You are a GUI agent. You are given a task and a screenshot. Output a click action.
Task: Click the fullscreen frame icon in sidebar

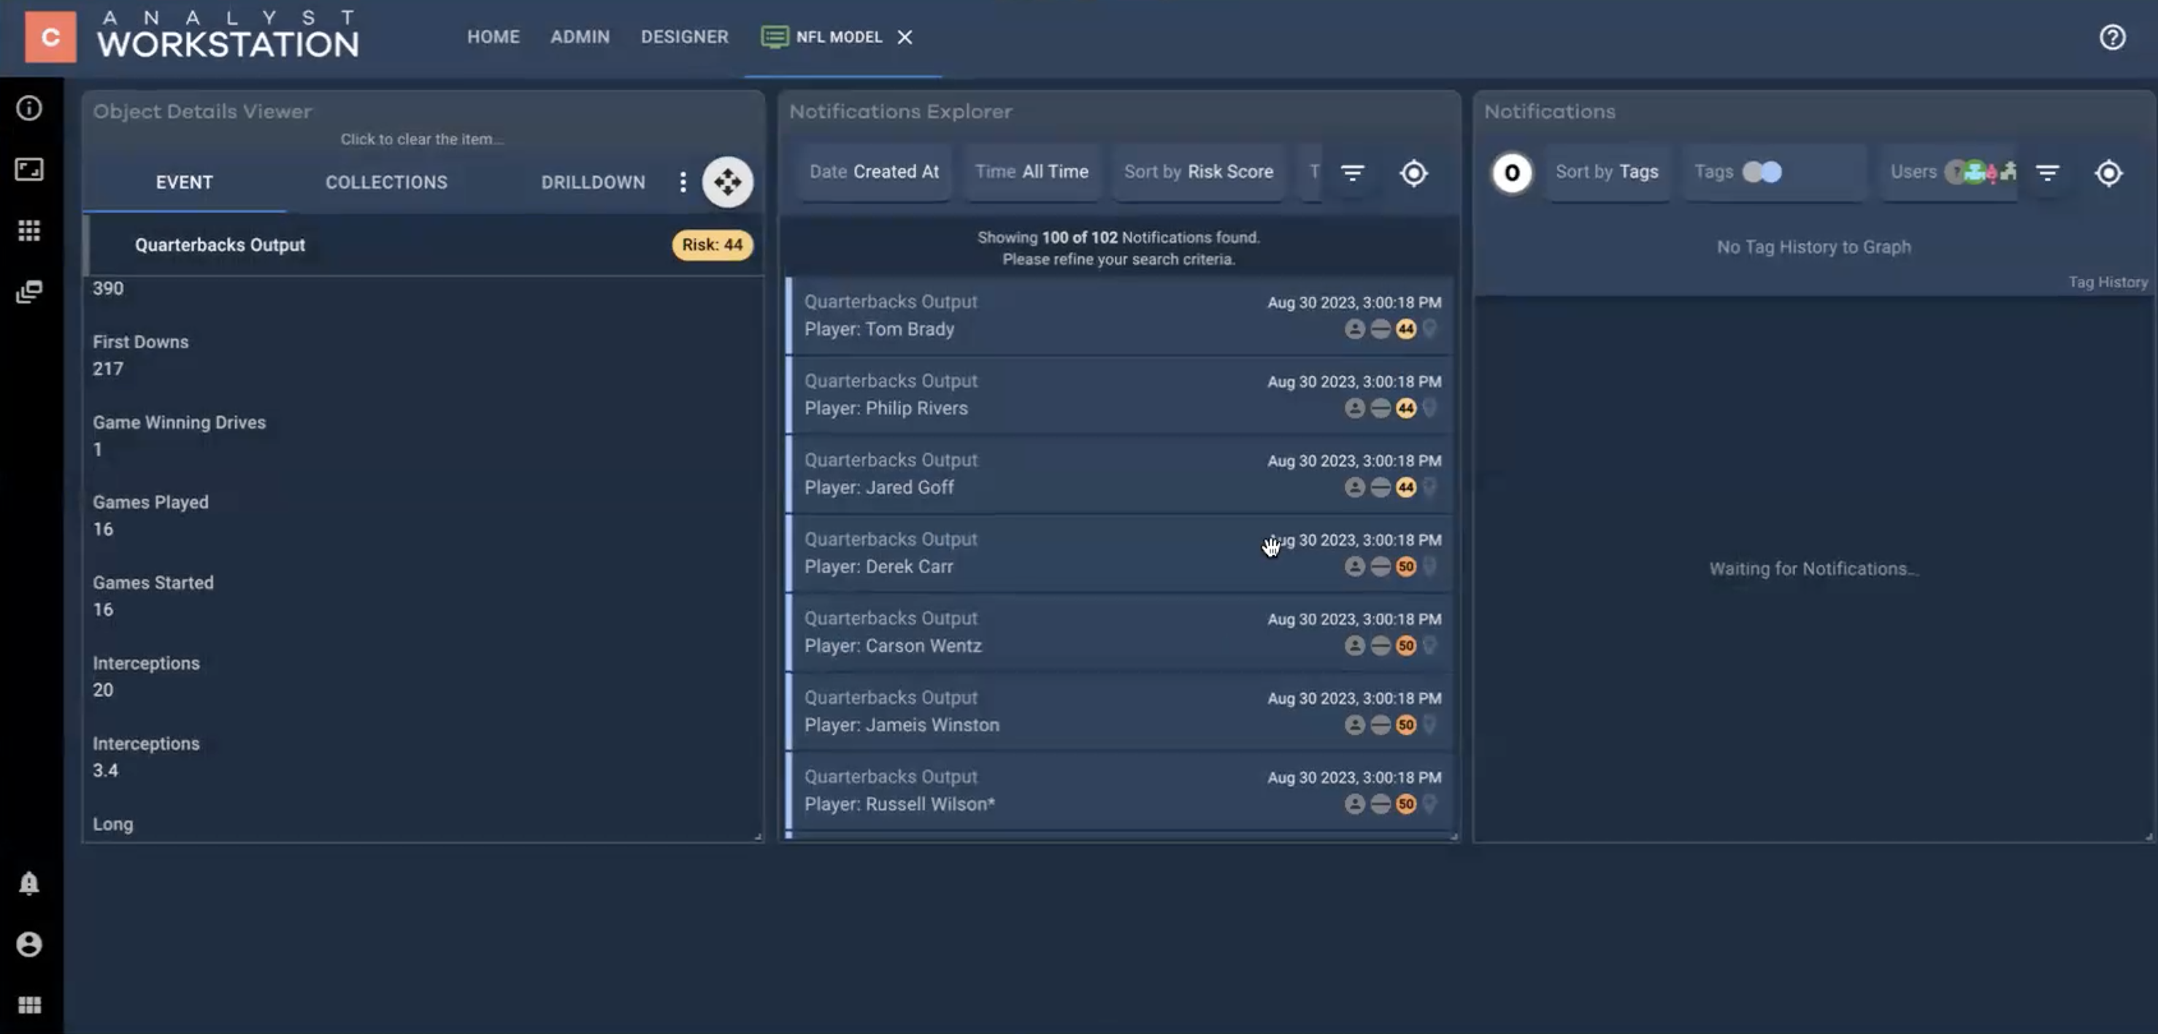tap(29, 169)
